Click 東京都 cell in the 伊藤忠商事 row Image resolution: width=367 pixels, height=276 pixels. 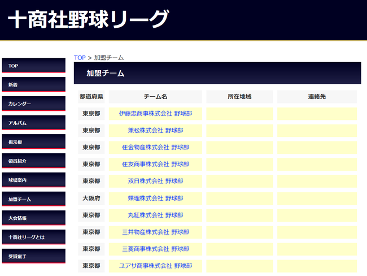click(91, 114)
